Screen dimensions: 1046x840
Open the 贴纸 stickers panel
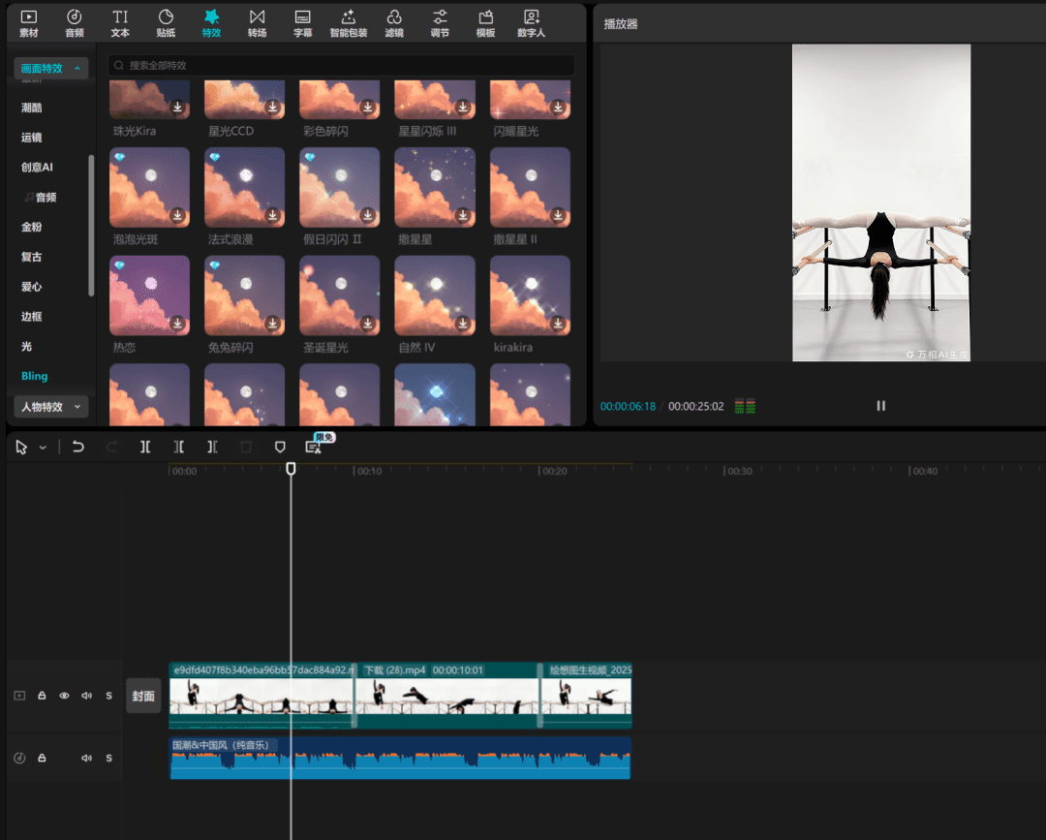click(x=166, y=23)
